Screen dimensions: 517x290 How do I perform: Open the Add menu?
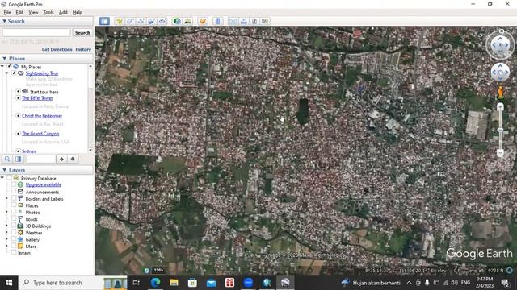tap(63, 13)
